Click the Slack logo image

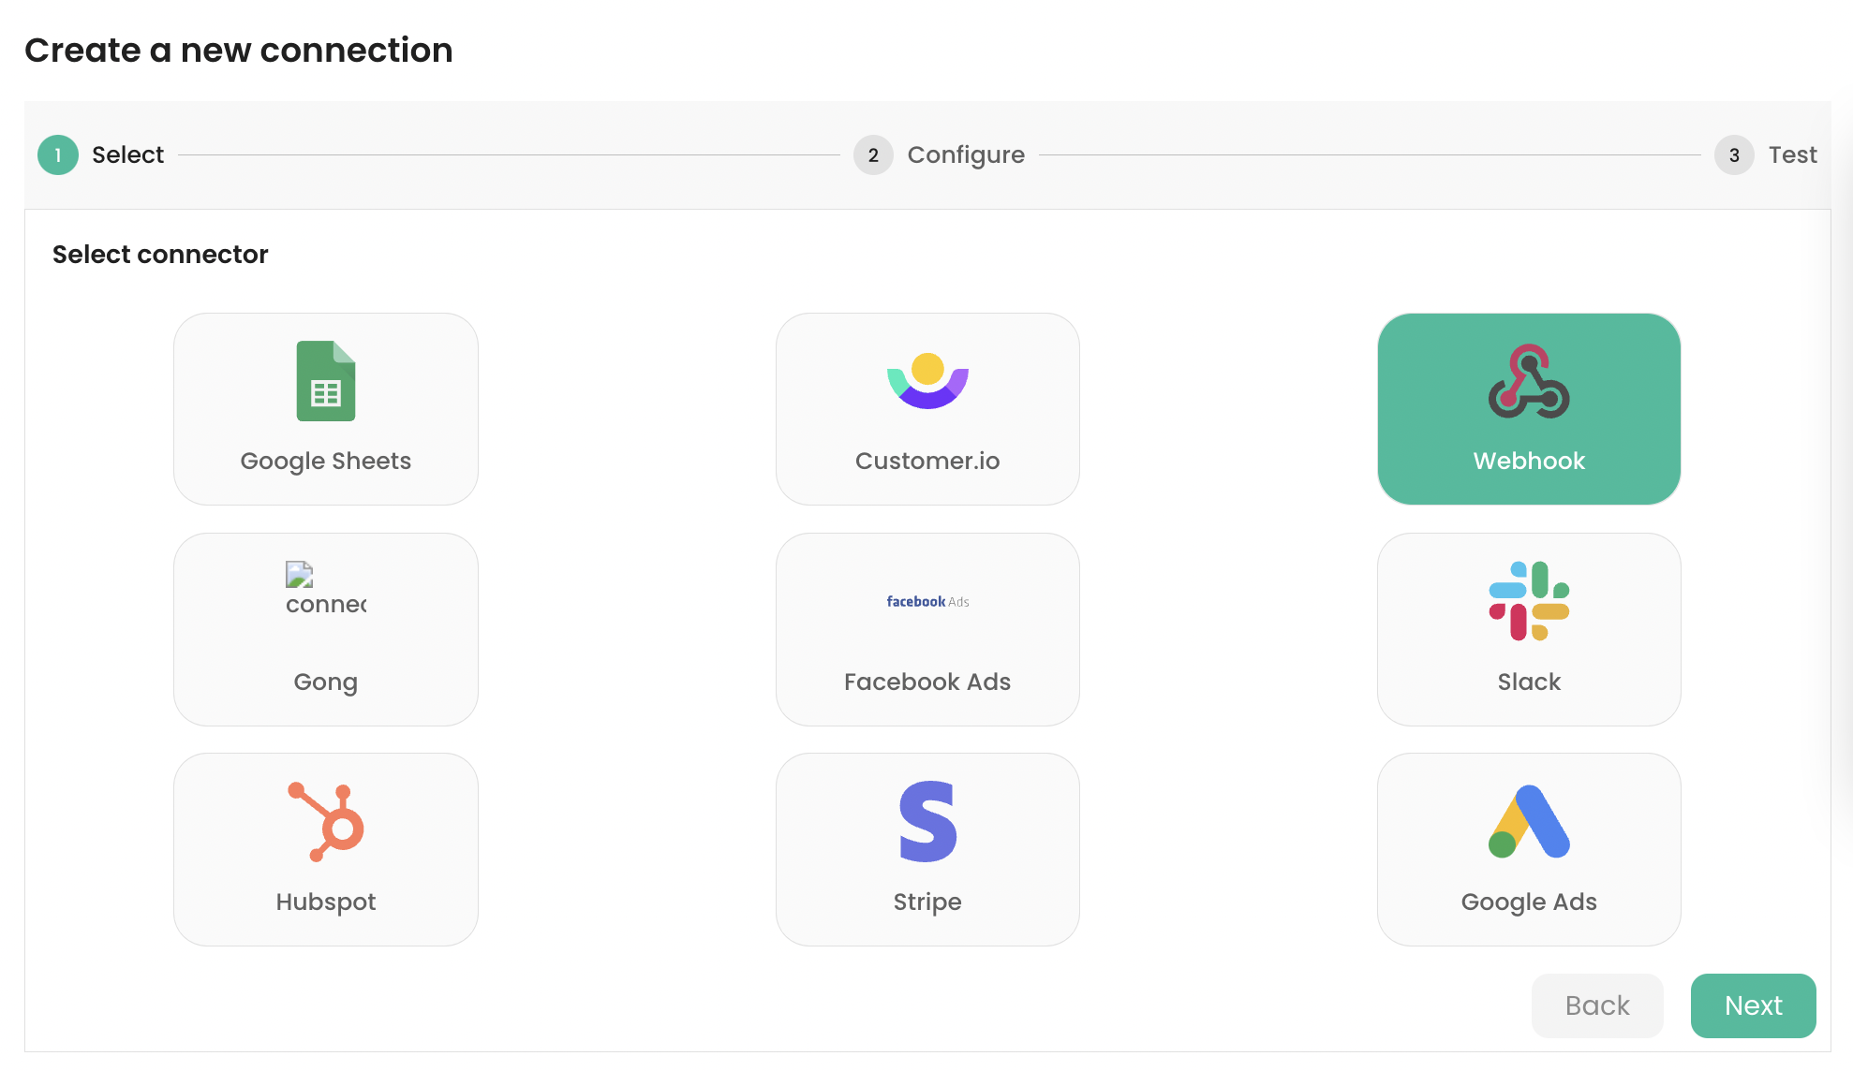(x=1527, y=603)
